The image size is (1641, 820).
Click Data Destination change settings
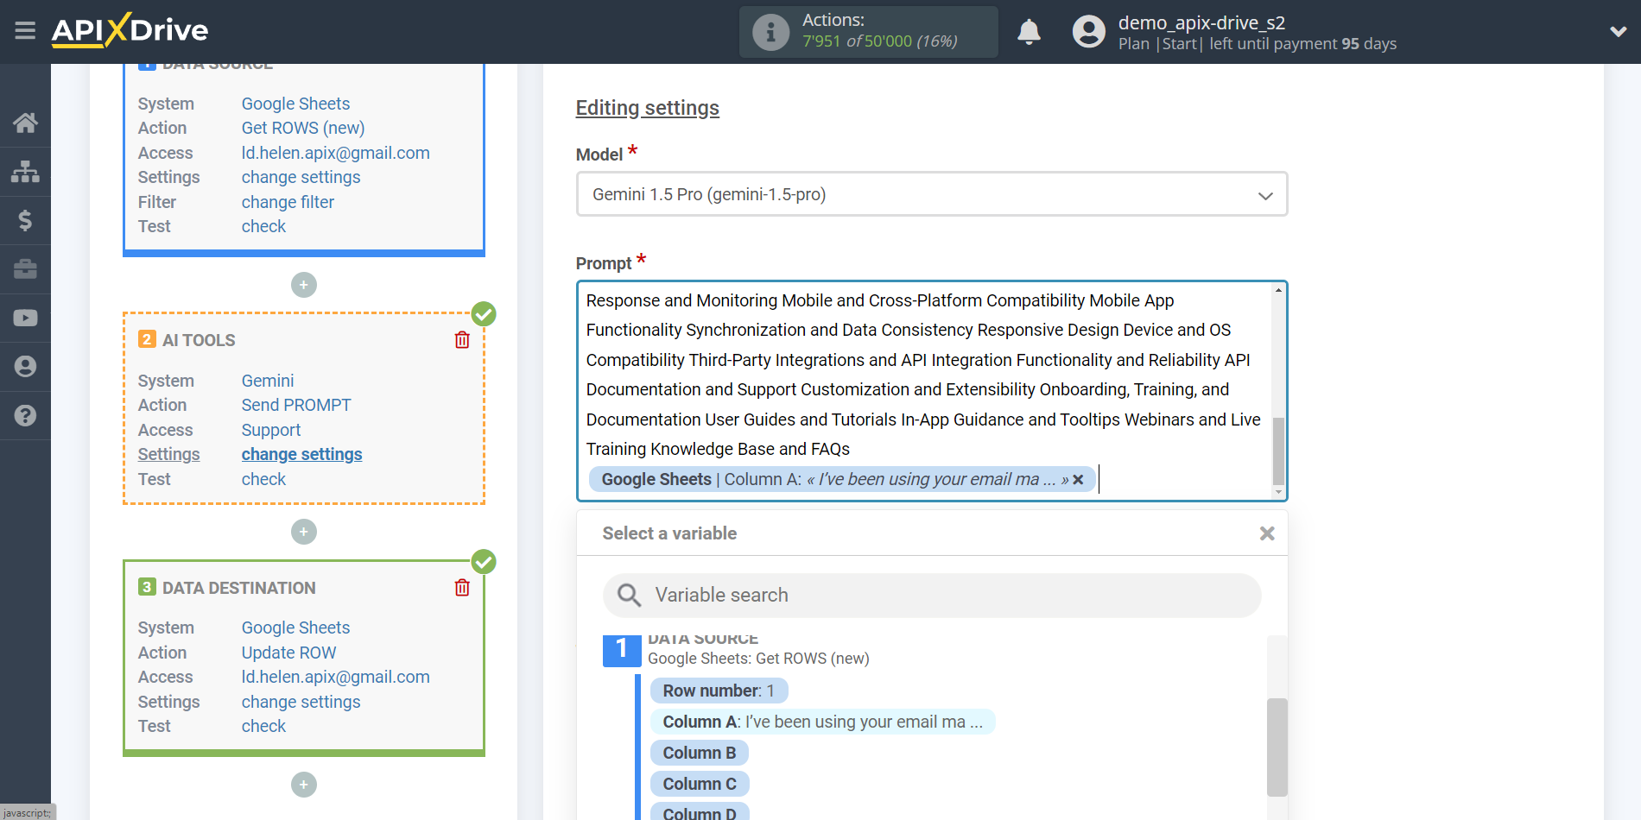coord(301,702)
